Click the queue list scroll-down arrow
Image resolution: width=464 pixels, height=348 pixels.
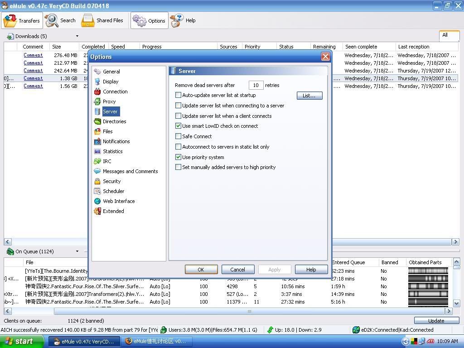(456, 303)
